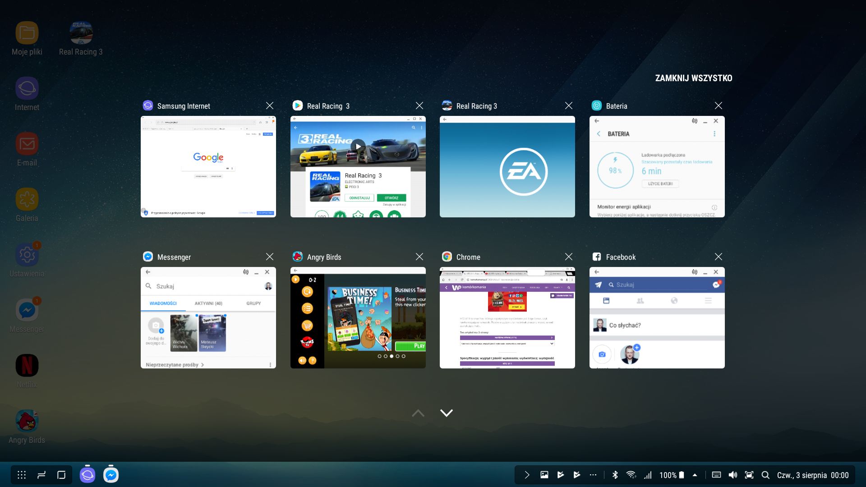Go to previous page with up chevron
866x487 pixels.
coord(418,413)
